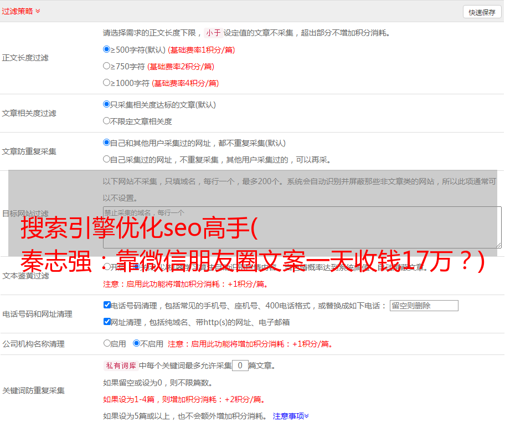Click the 如果设为1-4篇 red warning text

184,399
